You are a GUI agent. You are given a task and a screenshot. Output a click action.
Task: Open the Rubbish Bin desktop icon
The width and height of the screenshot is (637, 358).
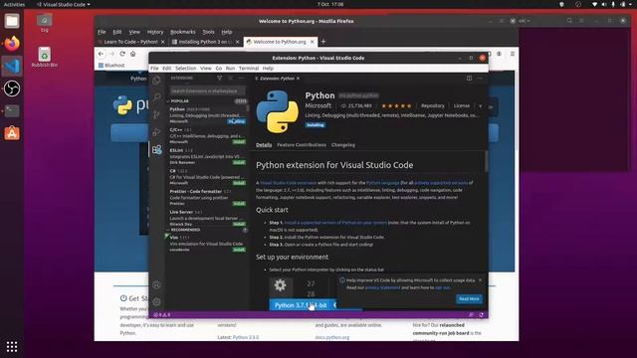pos(44,57)
